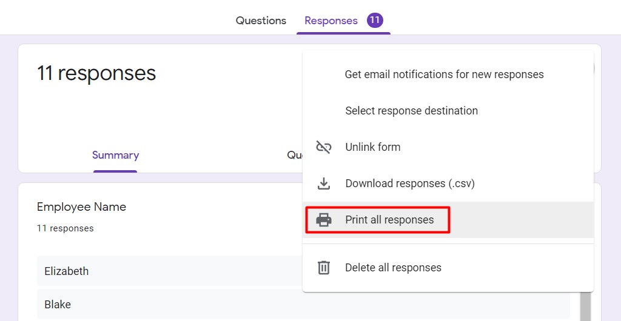
Task: Choose Delete all responses menu label
Action: click(393, 268)
